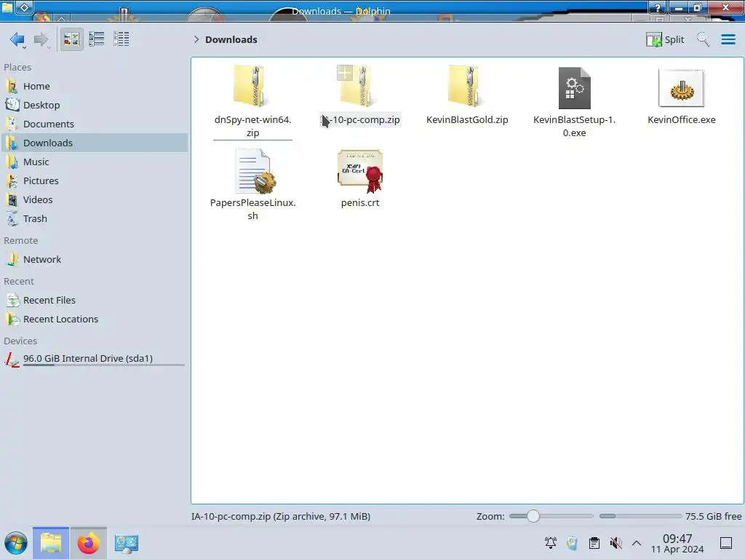Adjust the Zoom slider handle
Screen dimensions: 745x559
click(x=533, y=516)
